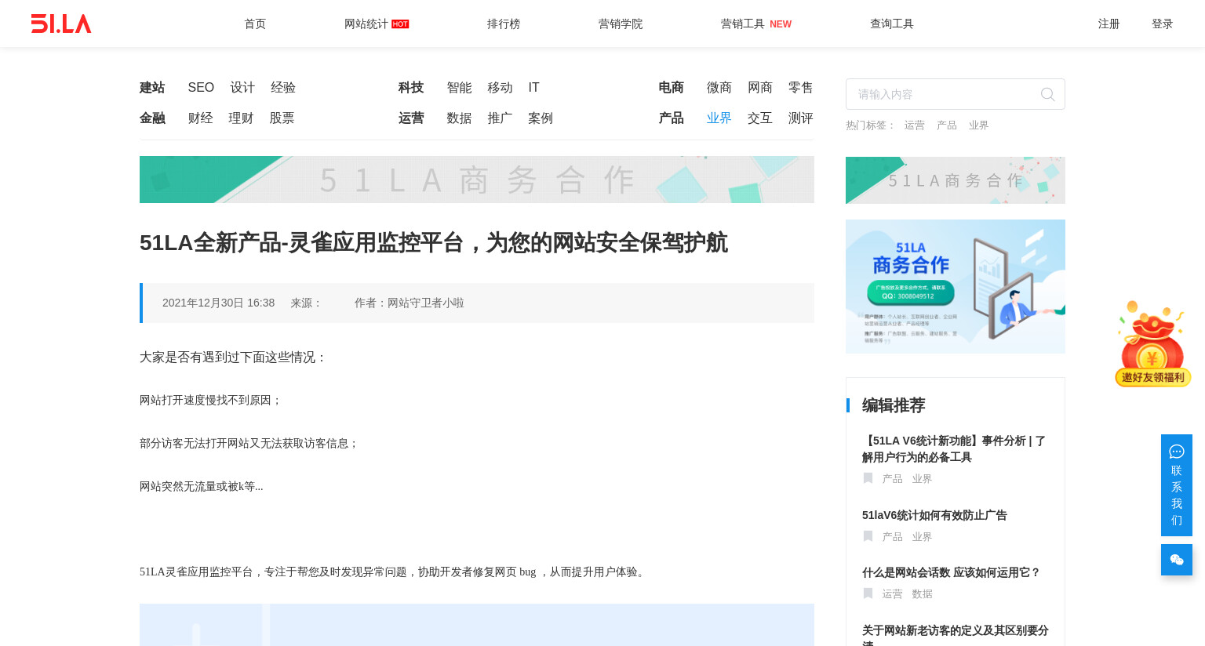The width and height of the screenshot is (1205, 646).
Task: Go to 排行榜 navigation item
Action: (x=504, y=24)
